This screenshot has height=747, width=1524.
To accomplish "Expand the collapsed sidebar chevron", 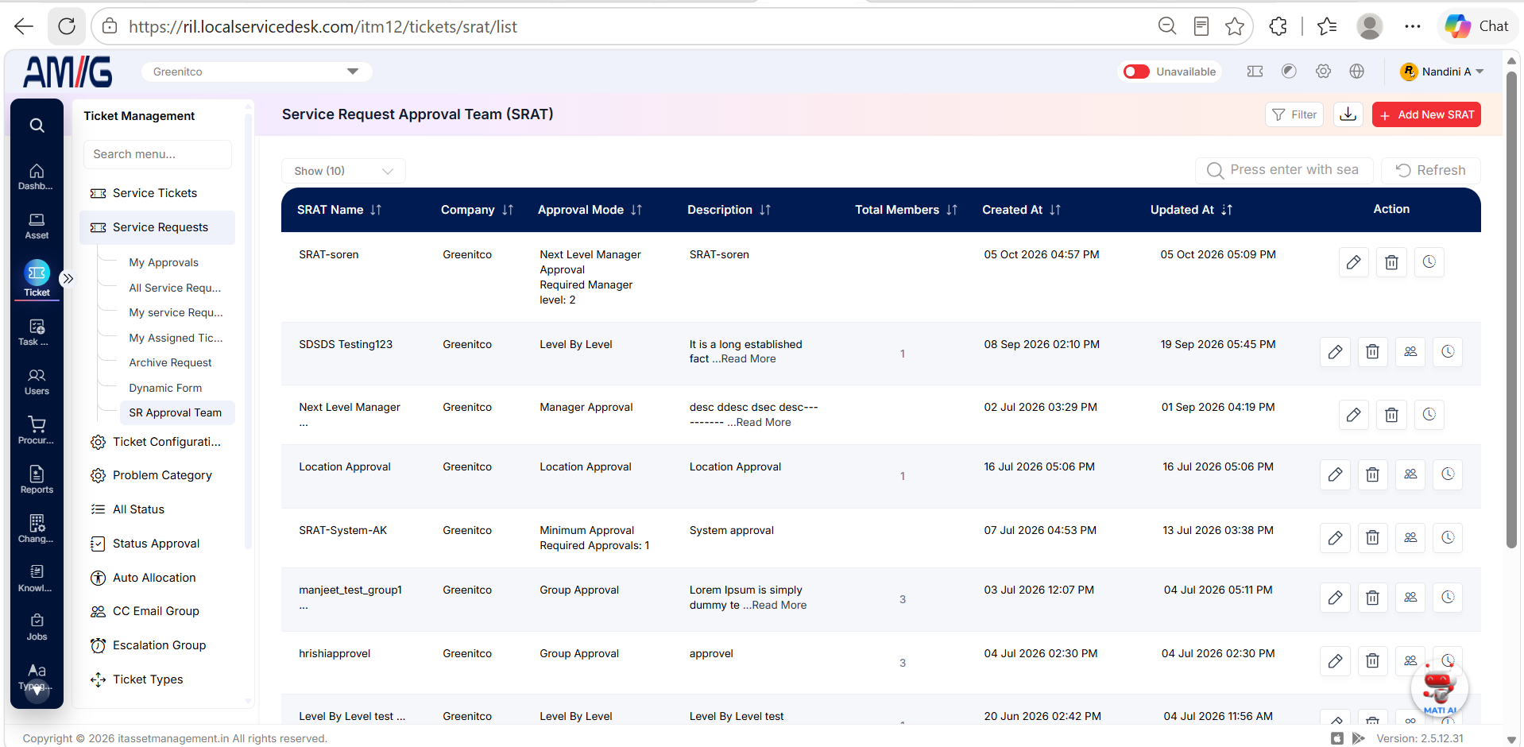I will click(68, 278).
